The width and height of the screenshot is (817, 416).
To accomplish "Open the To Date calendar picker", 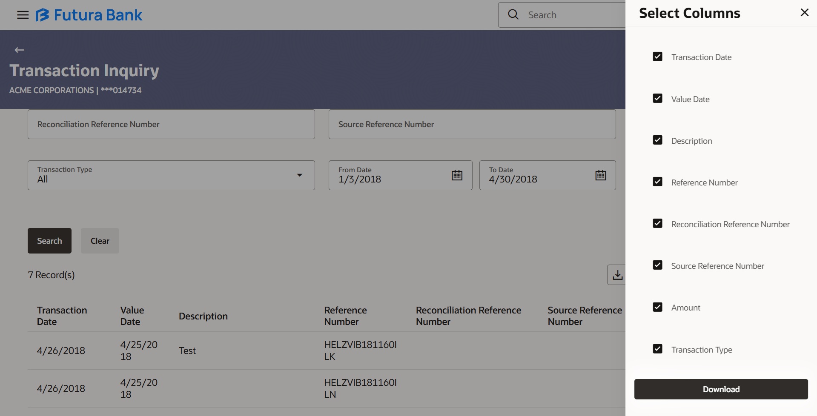I will pyautogui.click(x=600, y=175).
